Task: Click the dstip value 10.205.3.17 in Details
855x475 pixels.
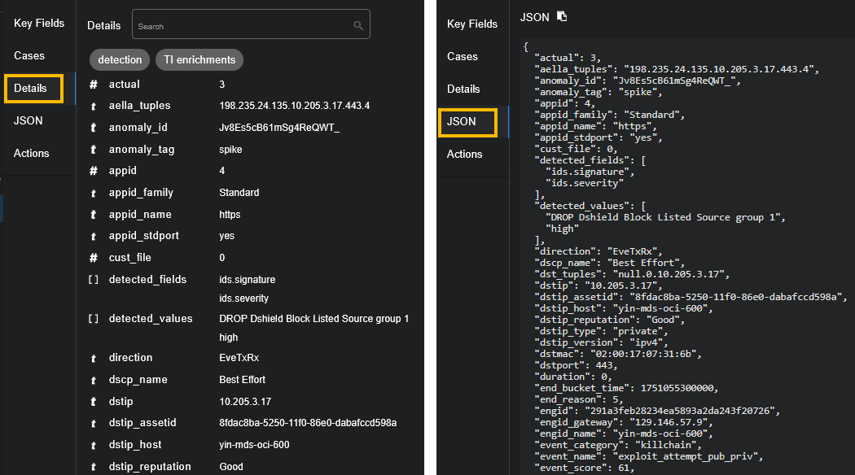Action: (245, 402)
